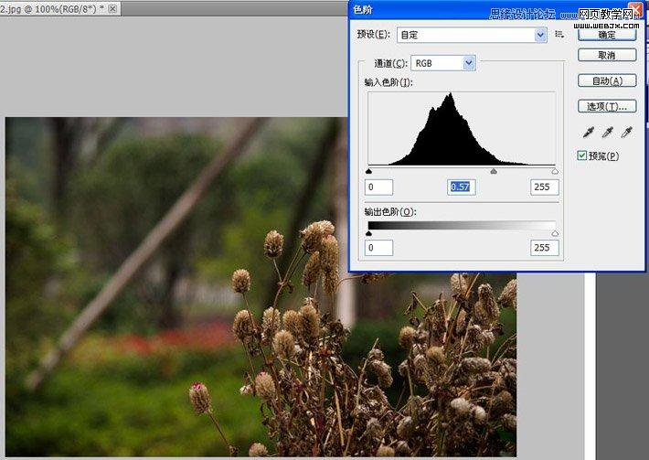The width and height of the screenshot is (649, 460).
Task: Click the 自动(A) auto button
Action: tap(607, 80)
